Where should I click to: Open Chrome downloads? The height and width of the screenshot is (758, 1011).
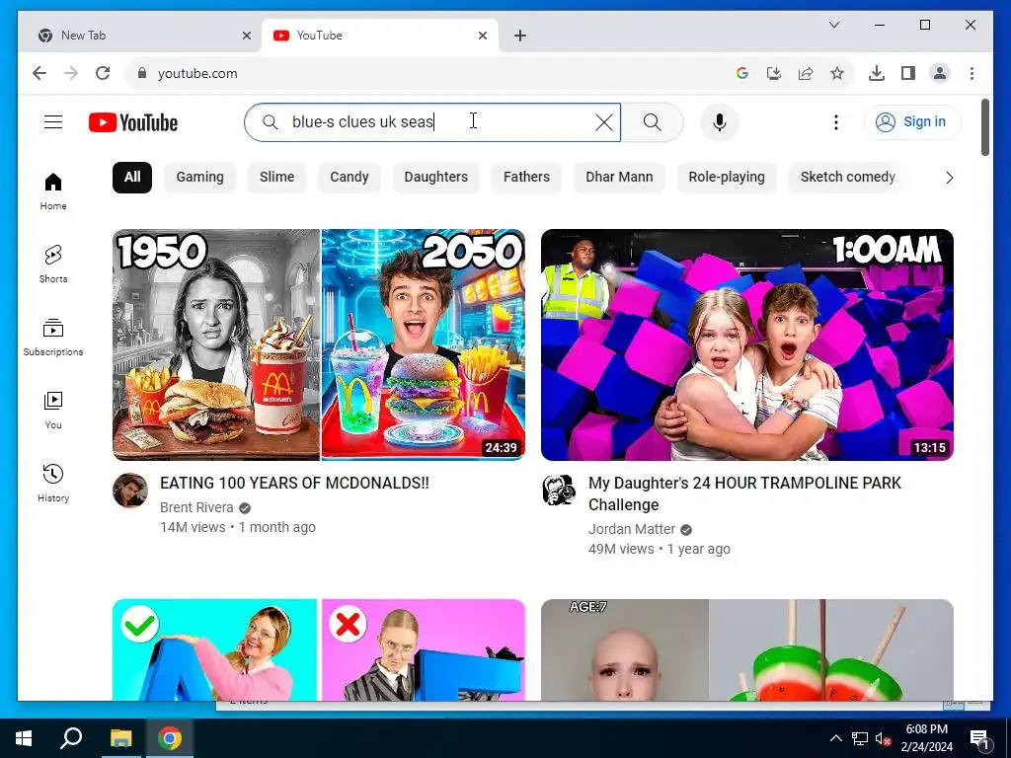[x=877, y=73]
